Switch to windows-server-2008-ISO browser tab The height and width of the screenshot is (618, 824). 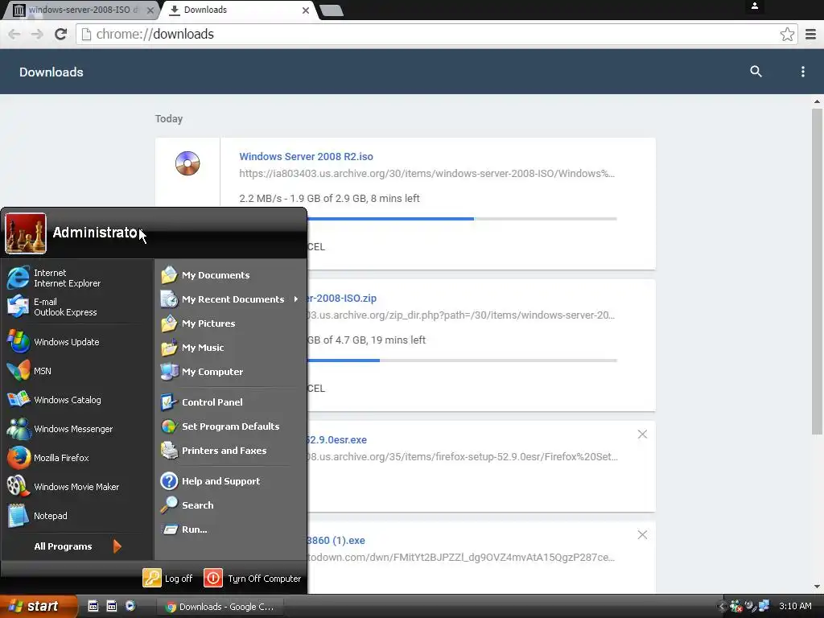click(x=80, y=10)
